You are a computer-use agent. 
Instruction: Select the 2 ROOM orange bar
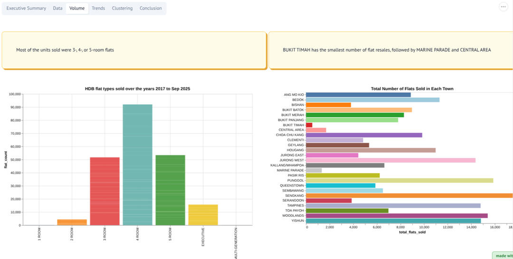click(x=72, y=222)
